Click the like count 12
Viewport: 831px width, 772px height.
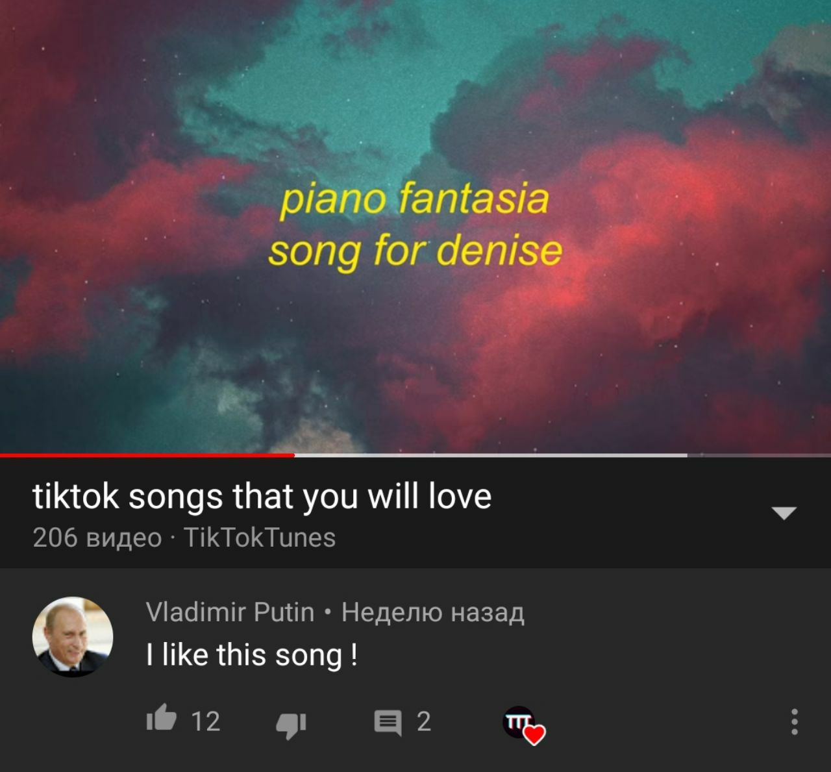(x=206, y=721)
